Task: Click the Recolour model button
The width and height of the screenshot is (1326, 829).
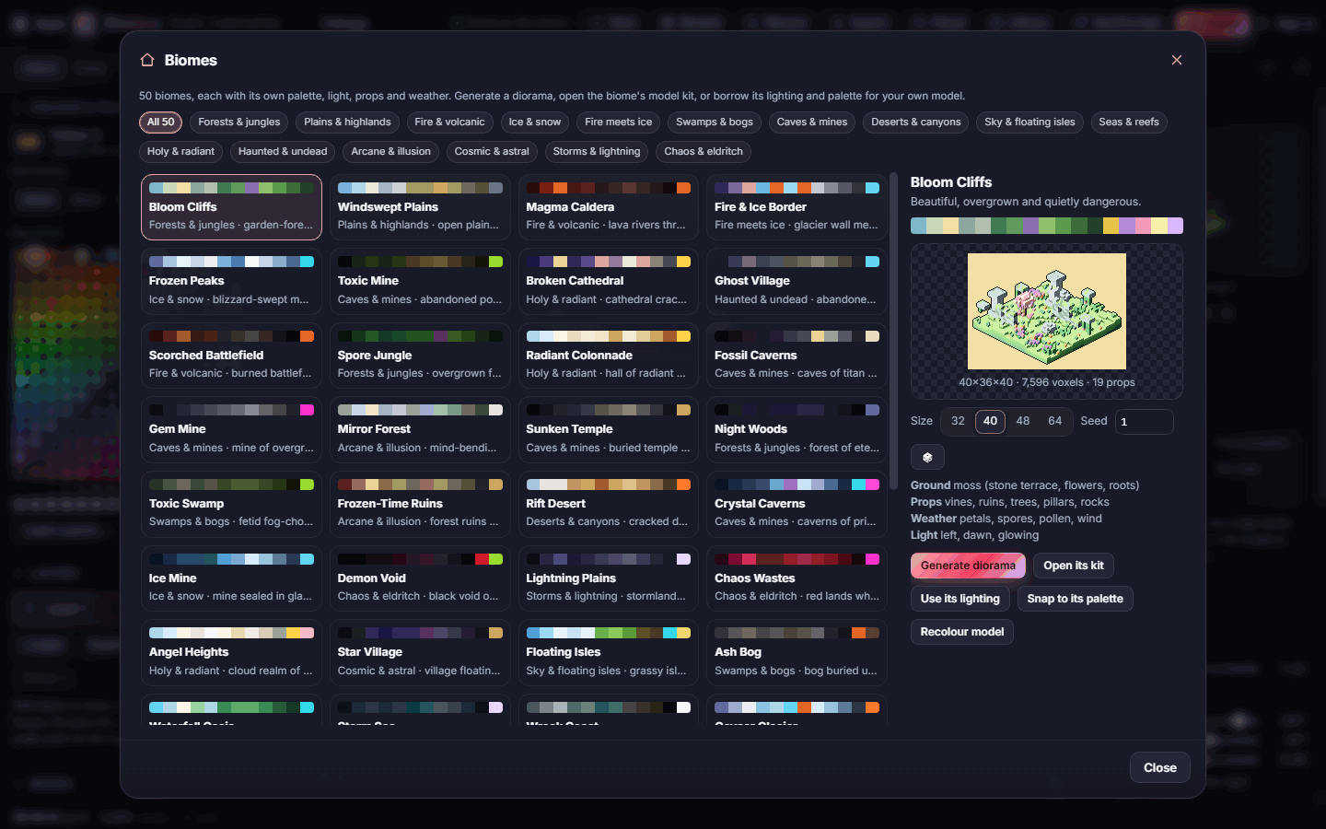Action: click(x=961, y=632)
